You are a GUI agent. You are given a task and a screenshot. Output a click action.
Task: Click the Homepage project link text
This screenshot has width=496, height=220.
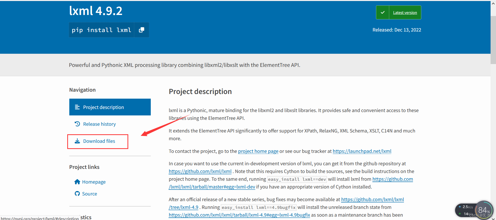pyautogui.click(x=94, y=182)
